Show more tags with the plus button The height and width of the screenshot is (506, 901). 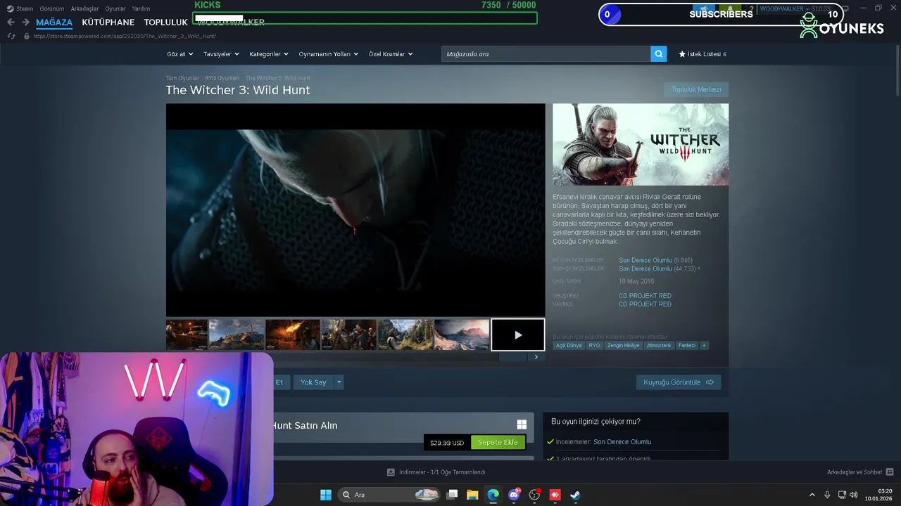point(704,345)
